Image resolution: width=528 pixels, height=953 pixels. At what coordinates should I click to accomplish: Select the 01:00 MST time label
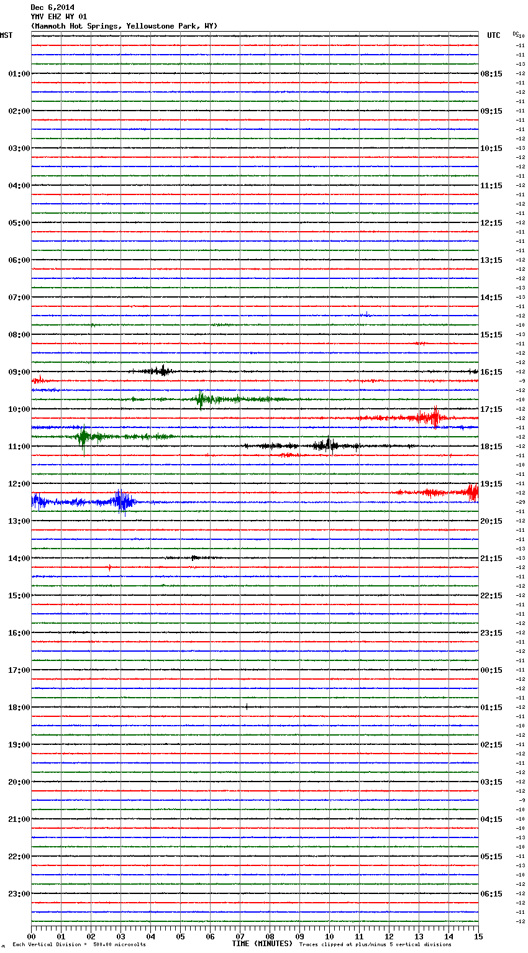[x=19, y=74]
